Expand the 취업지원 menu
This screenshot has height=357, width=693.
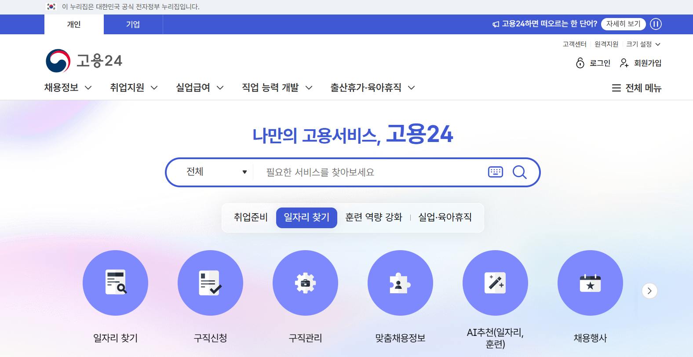tap(134, 87)
